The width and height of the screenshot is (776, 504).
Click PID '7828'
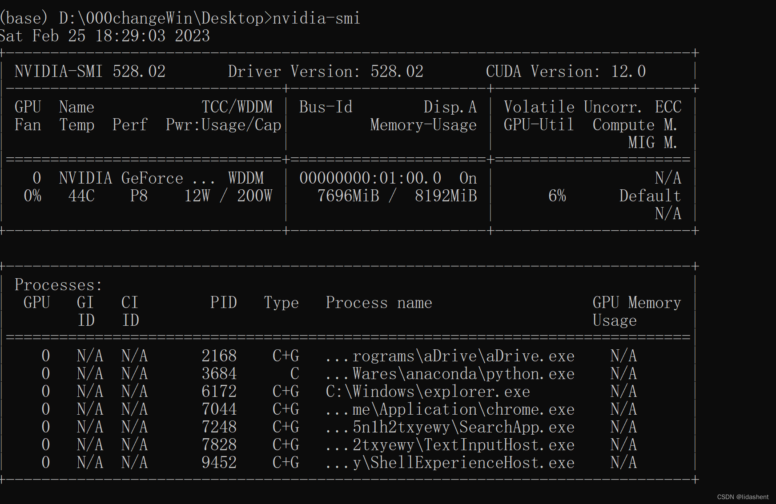coord(219,445)
